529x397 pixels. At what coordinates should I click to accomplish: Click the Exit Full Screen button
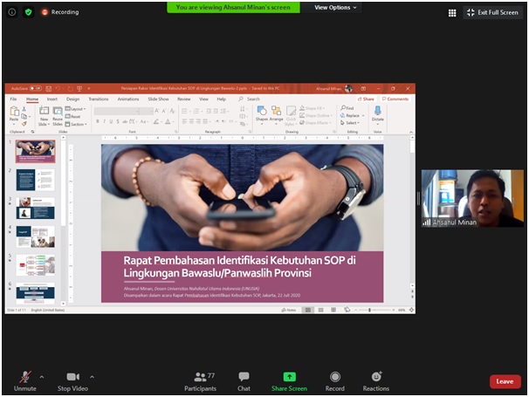point(493,12)
